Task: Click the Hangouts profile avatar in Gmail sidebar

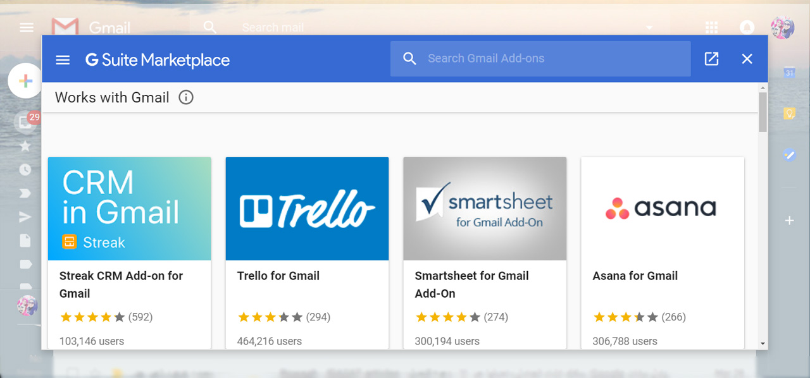Action: pyautogui.click(x=27, y=305)
